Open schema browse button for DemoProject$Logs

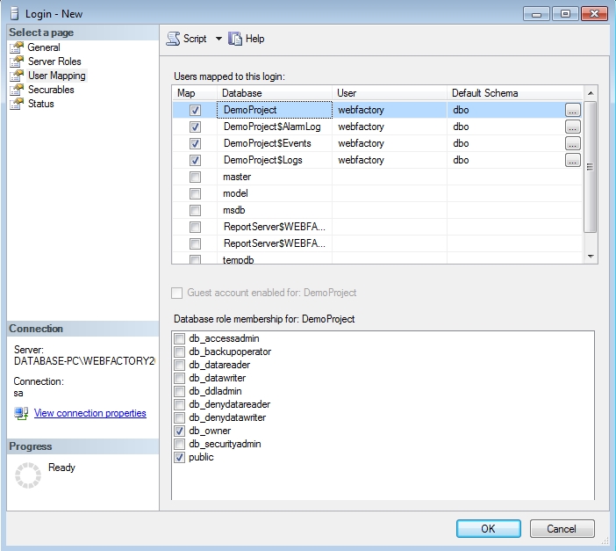(572, 161)
